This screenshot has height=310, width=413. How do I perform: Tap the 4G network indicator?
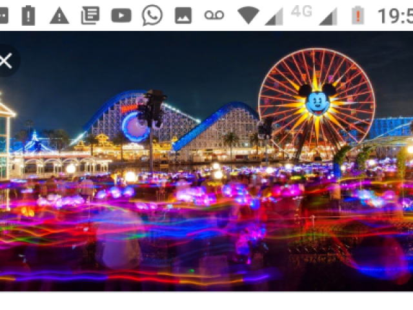(x=302, y=12)
